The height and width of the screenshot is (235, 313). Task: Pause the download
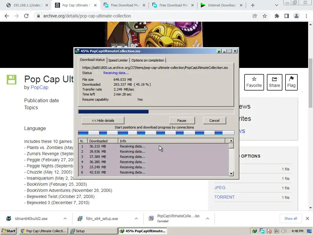pos(182,121)
